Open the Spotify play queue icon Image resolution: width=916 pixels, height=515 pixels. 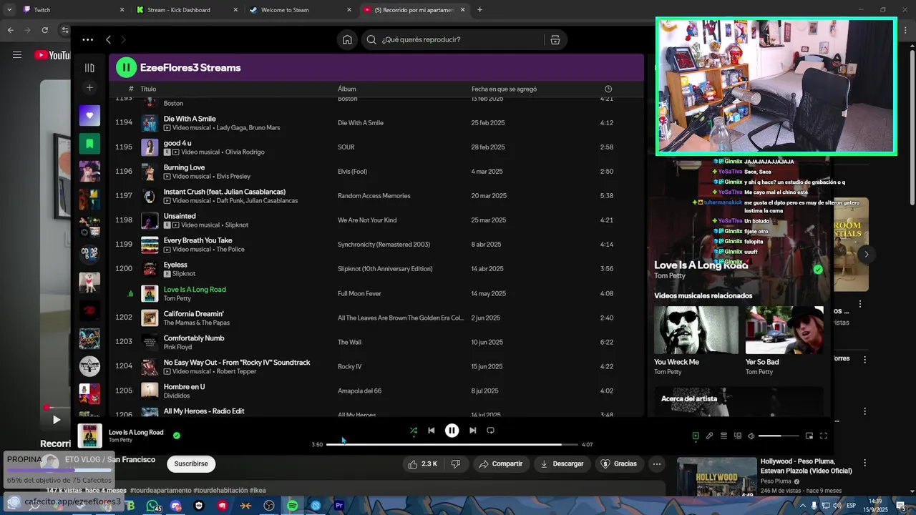click(x=723, y=436)
